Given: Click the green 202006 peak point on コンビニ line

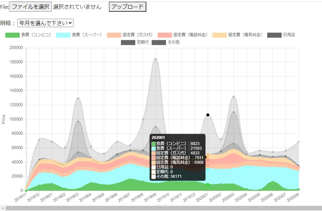Looking at the screenshot, I should [x=273, y=182].
